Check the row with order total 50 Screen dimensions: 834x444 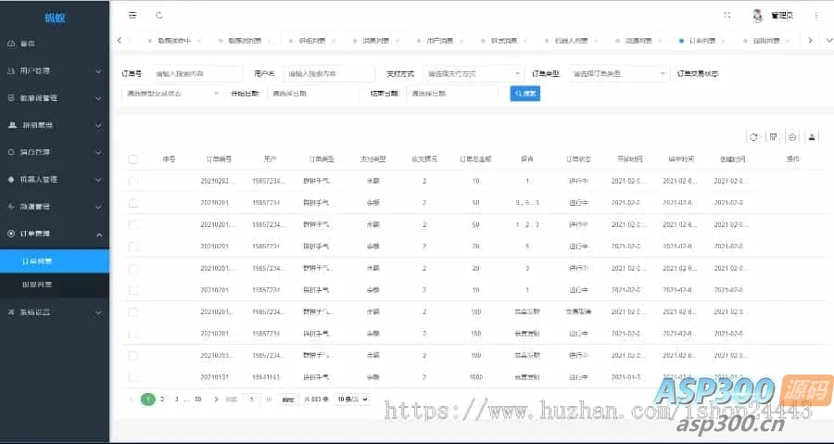pos(133,203)
